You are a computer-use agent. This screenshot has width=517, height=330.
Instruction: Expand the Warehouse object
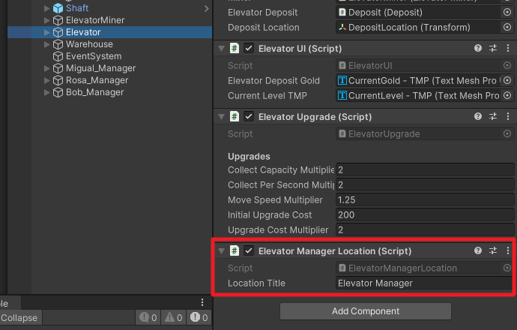pyautogui.click(x=46, y=44)
